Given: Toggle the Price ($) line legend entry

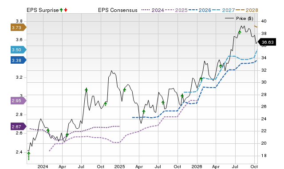Looking at the screenshot, I should coord(239,19).
